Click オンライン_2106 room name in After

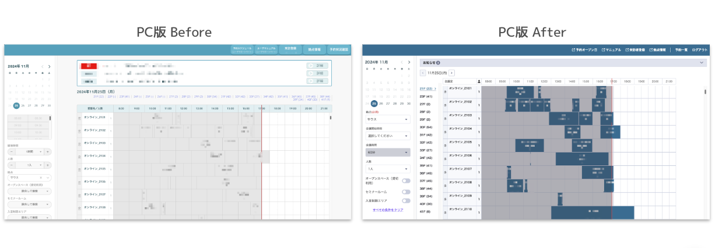pos(460,155)
